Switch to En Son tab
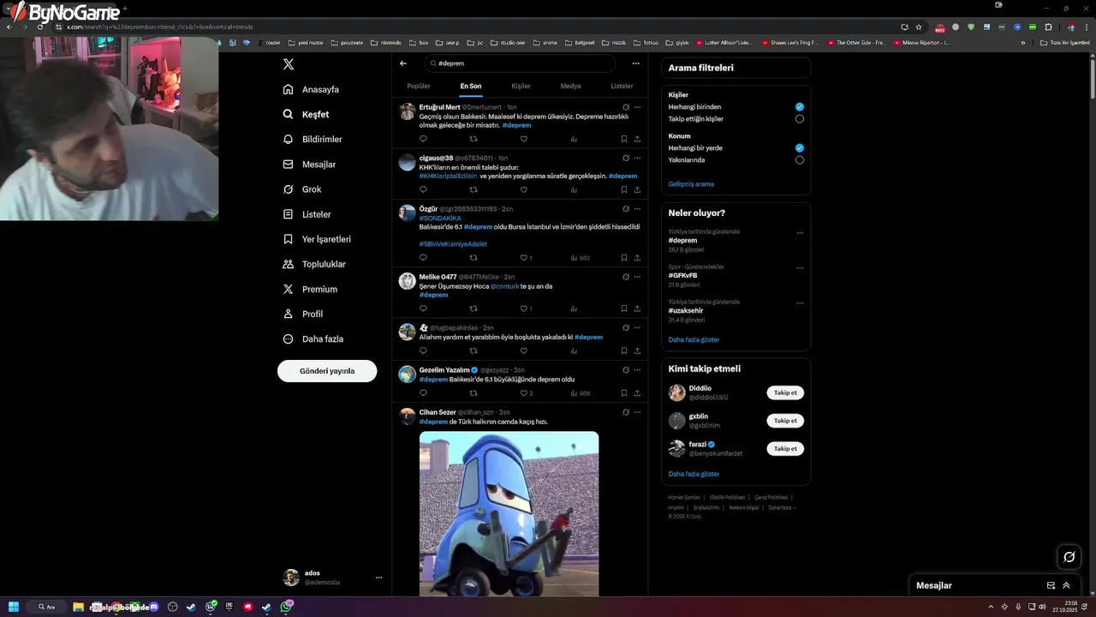The height and width of the screenshot is (617, 1096). coord(471,86)
